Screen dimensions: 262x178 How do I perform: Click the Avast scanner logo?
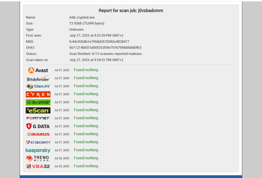coord(38,70)
